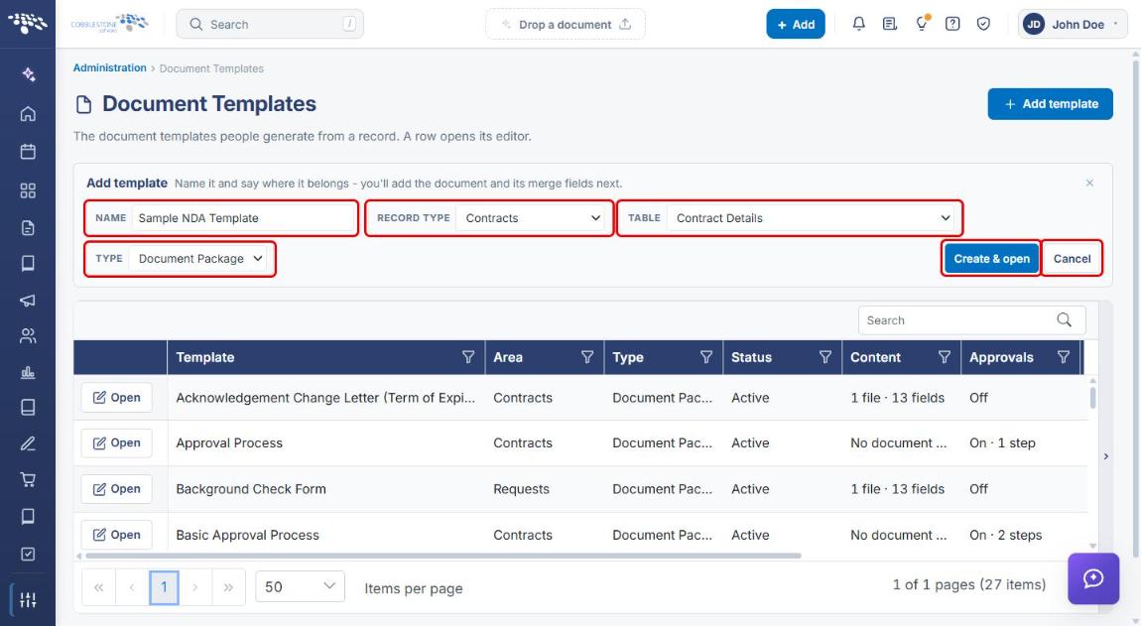Follow the Administration breadcrumb link
This screenshot has height=626, width=1141.
coord(109,67)
